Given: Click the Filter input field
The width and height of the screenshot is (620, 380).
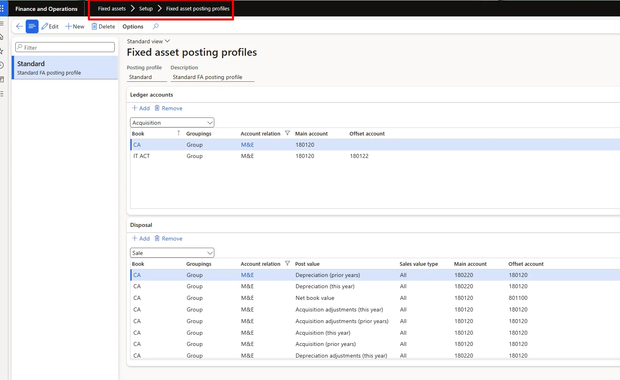Looking at the screenshot, I should (65, 47).
